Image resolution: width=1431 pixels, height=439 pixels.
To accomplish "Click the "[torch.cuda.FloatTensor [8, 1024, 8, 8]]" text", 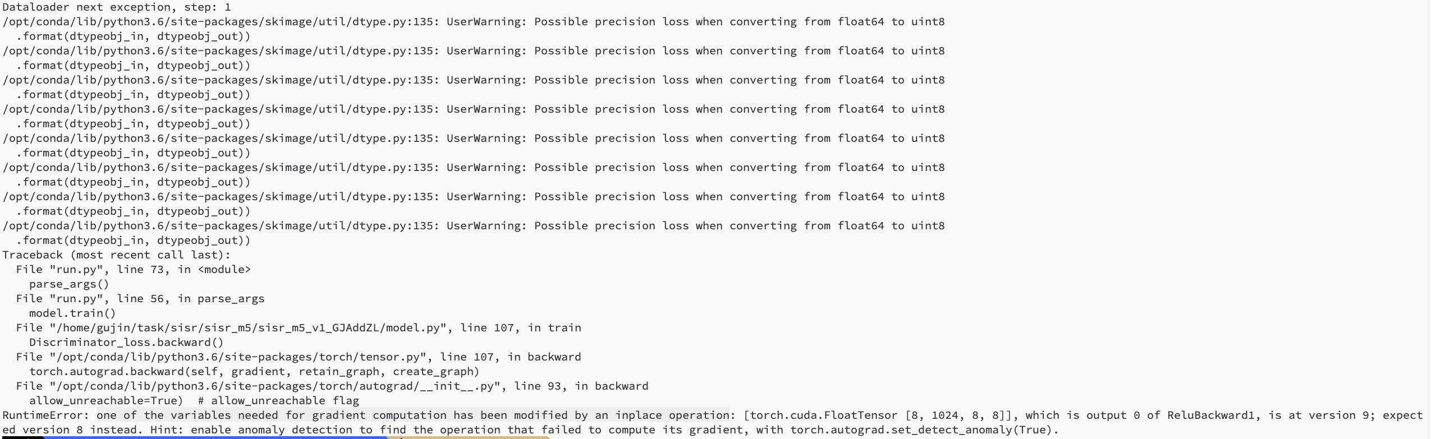I will click(881, 415).
